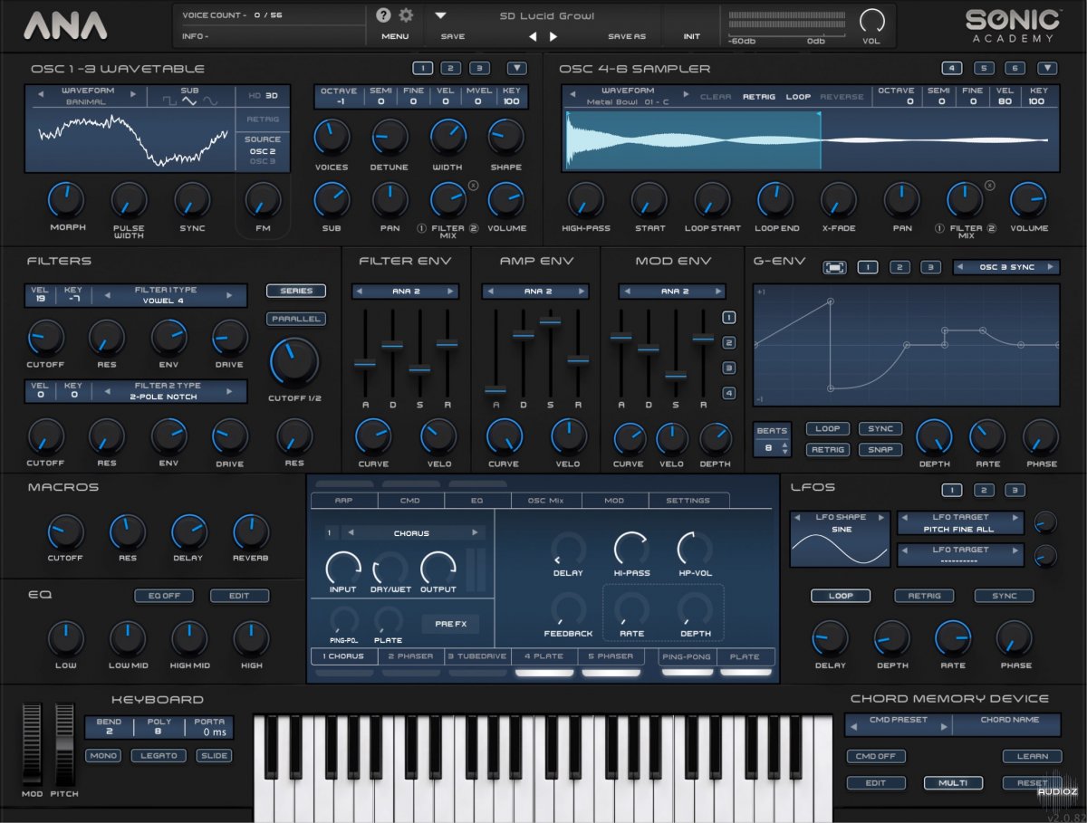Go to the next preset arrow
The width and height of the screenshot is (1087, 823).
coord(553,37)
